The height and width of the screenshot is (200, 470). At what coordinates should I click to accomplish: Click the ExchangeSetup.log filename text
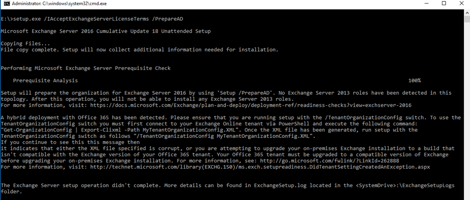tap(280, 186)
